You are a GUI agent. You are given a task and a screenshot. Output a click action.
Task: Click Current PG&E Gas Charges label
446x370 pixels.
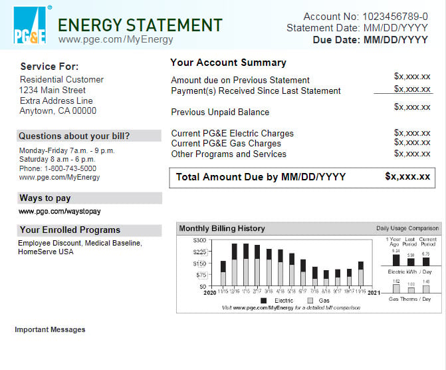coord(226,143)
